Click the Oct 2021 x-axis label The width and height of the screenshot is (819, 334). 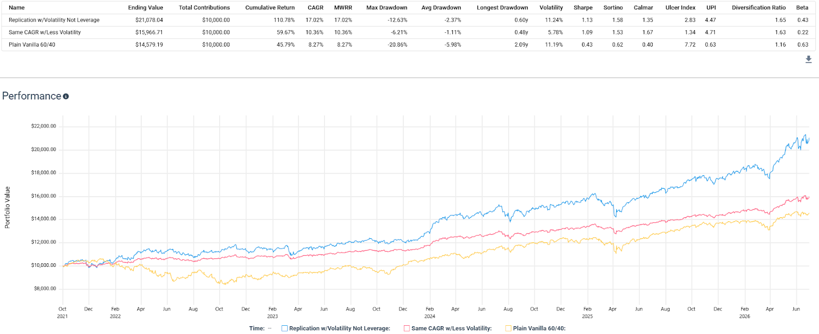pyautogui.click(x=62, y=312)
